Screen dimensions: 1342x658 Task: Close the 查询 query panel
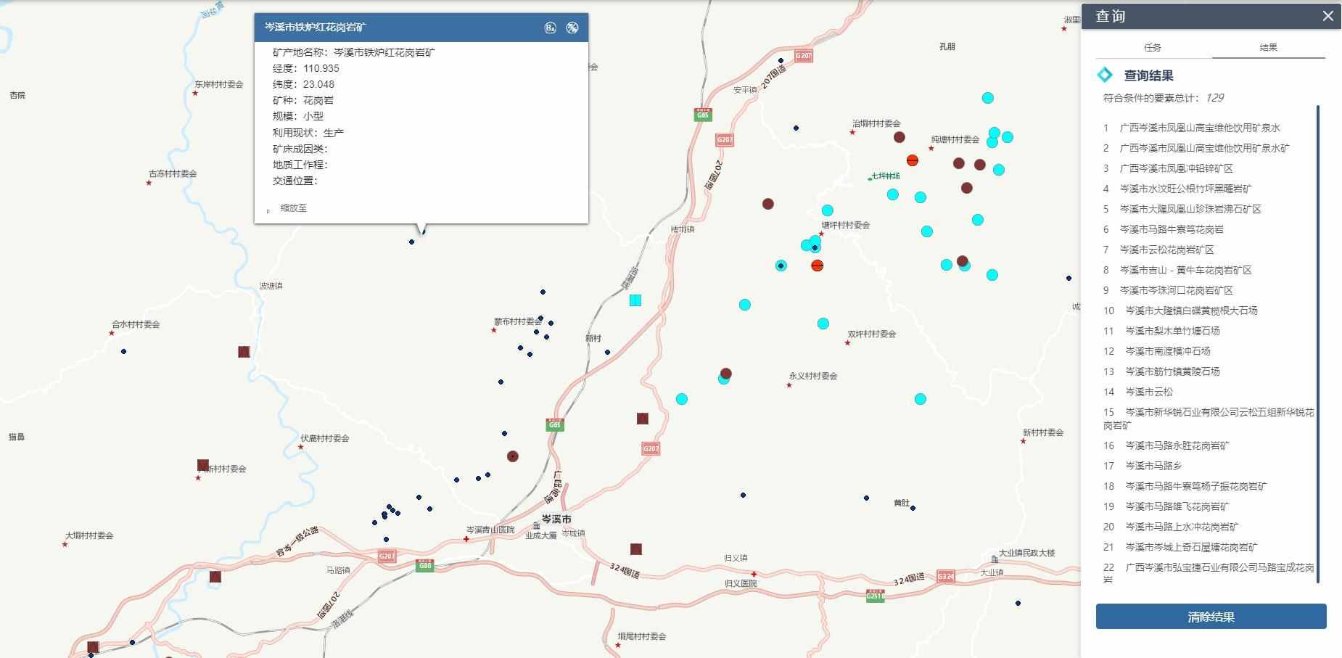click(x=1327, y=16)
